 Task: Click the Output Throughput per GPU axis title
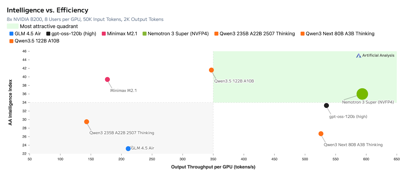[x=213, y=167]
